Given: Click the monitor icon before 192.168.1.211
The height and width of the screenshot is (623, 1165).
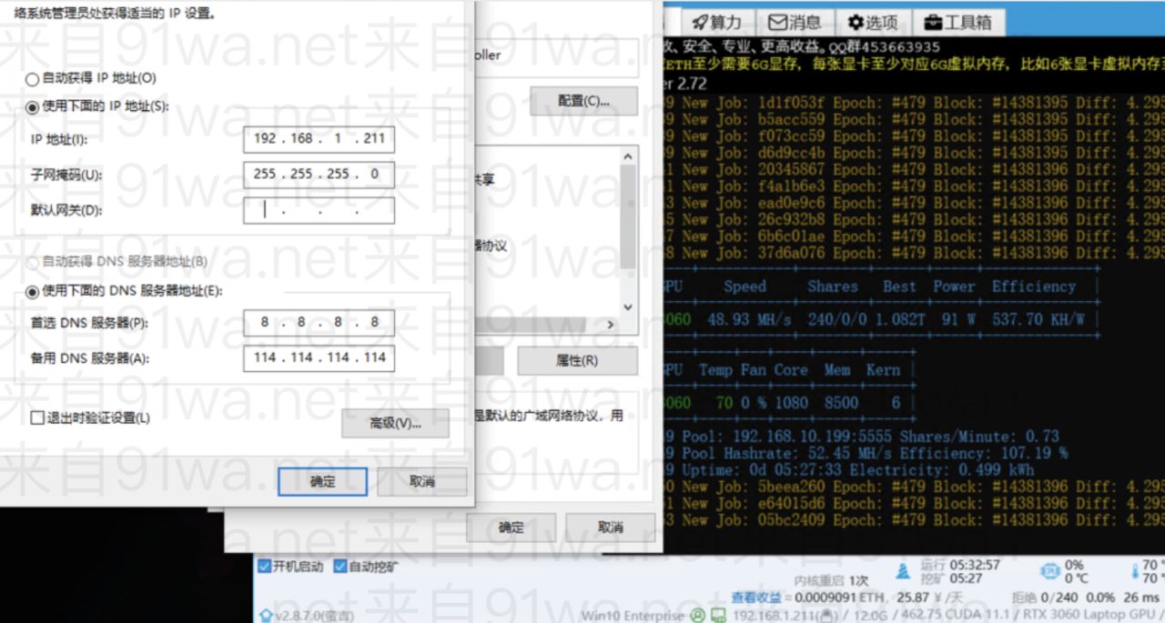Looking at the screenshot, I should click(718, 617).
